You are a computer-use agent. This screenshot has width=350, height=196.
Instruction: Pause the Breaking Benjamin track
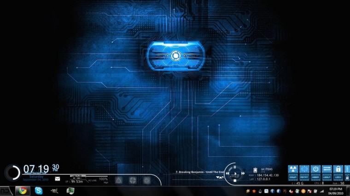coord(234,167)
